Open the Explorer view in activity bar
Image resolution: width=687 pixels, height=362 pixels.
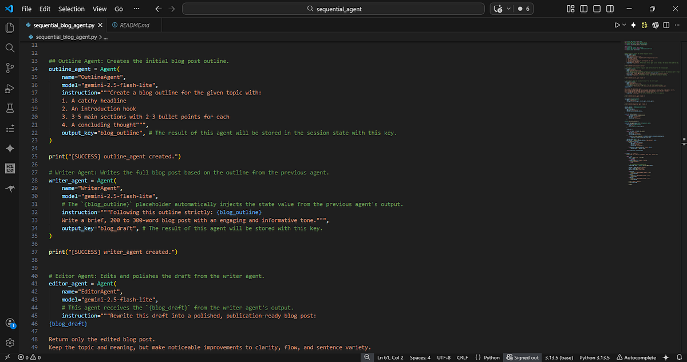[9, 27]
